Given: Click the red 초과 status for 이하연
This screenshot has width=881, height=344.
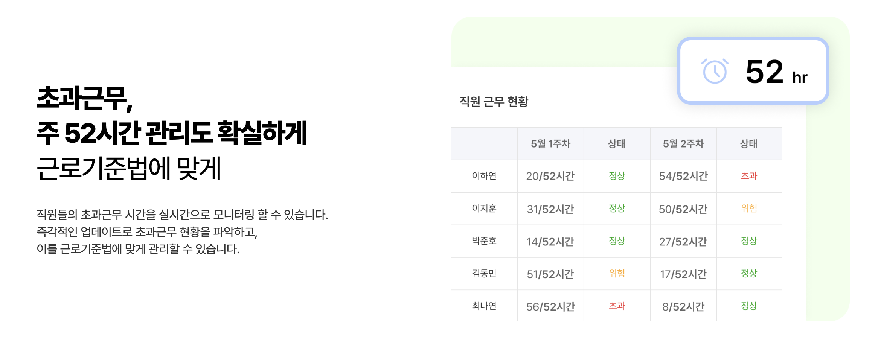Looking at the screenshot, I should tap(749, 175).
